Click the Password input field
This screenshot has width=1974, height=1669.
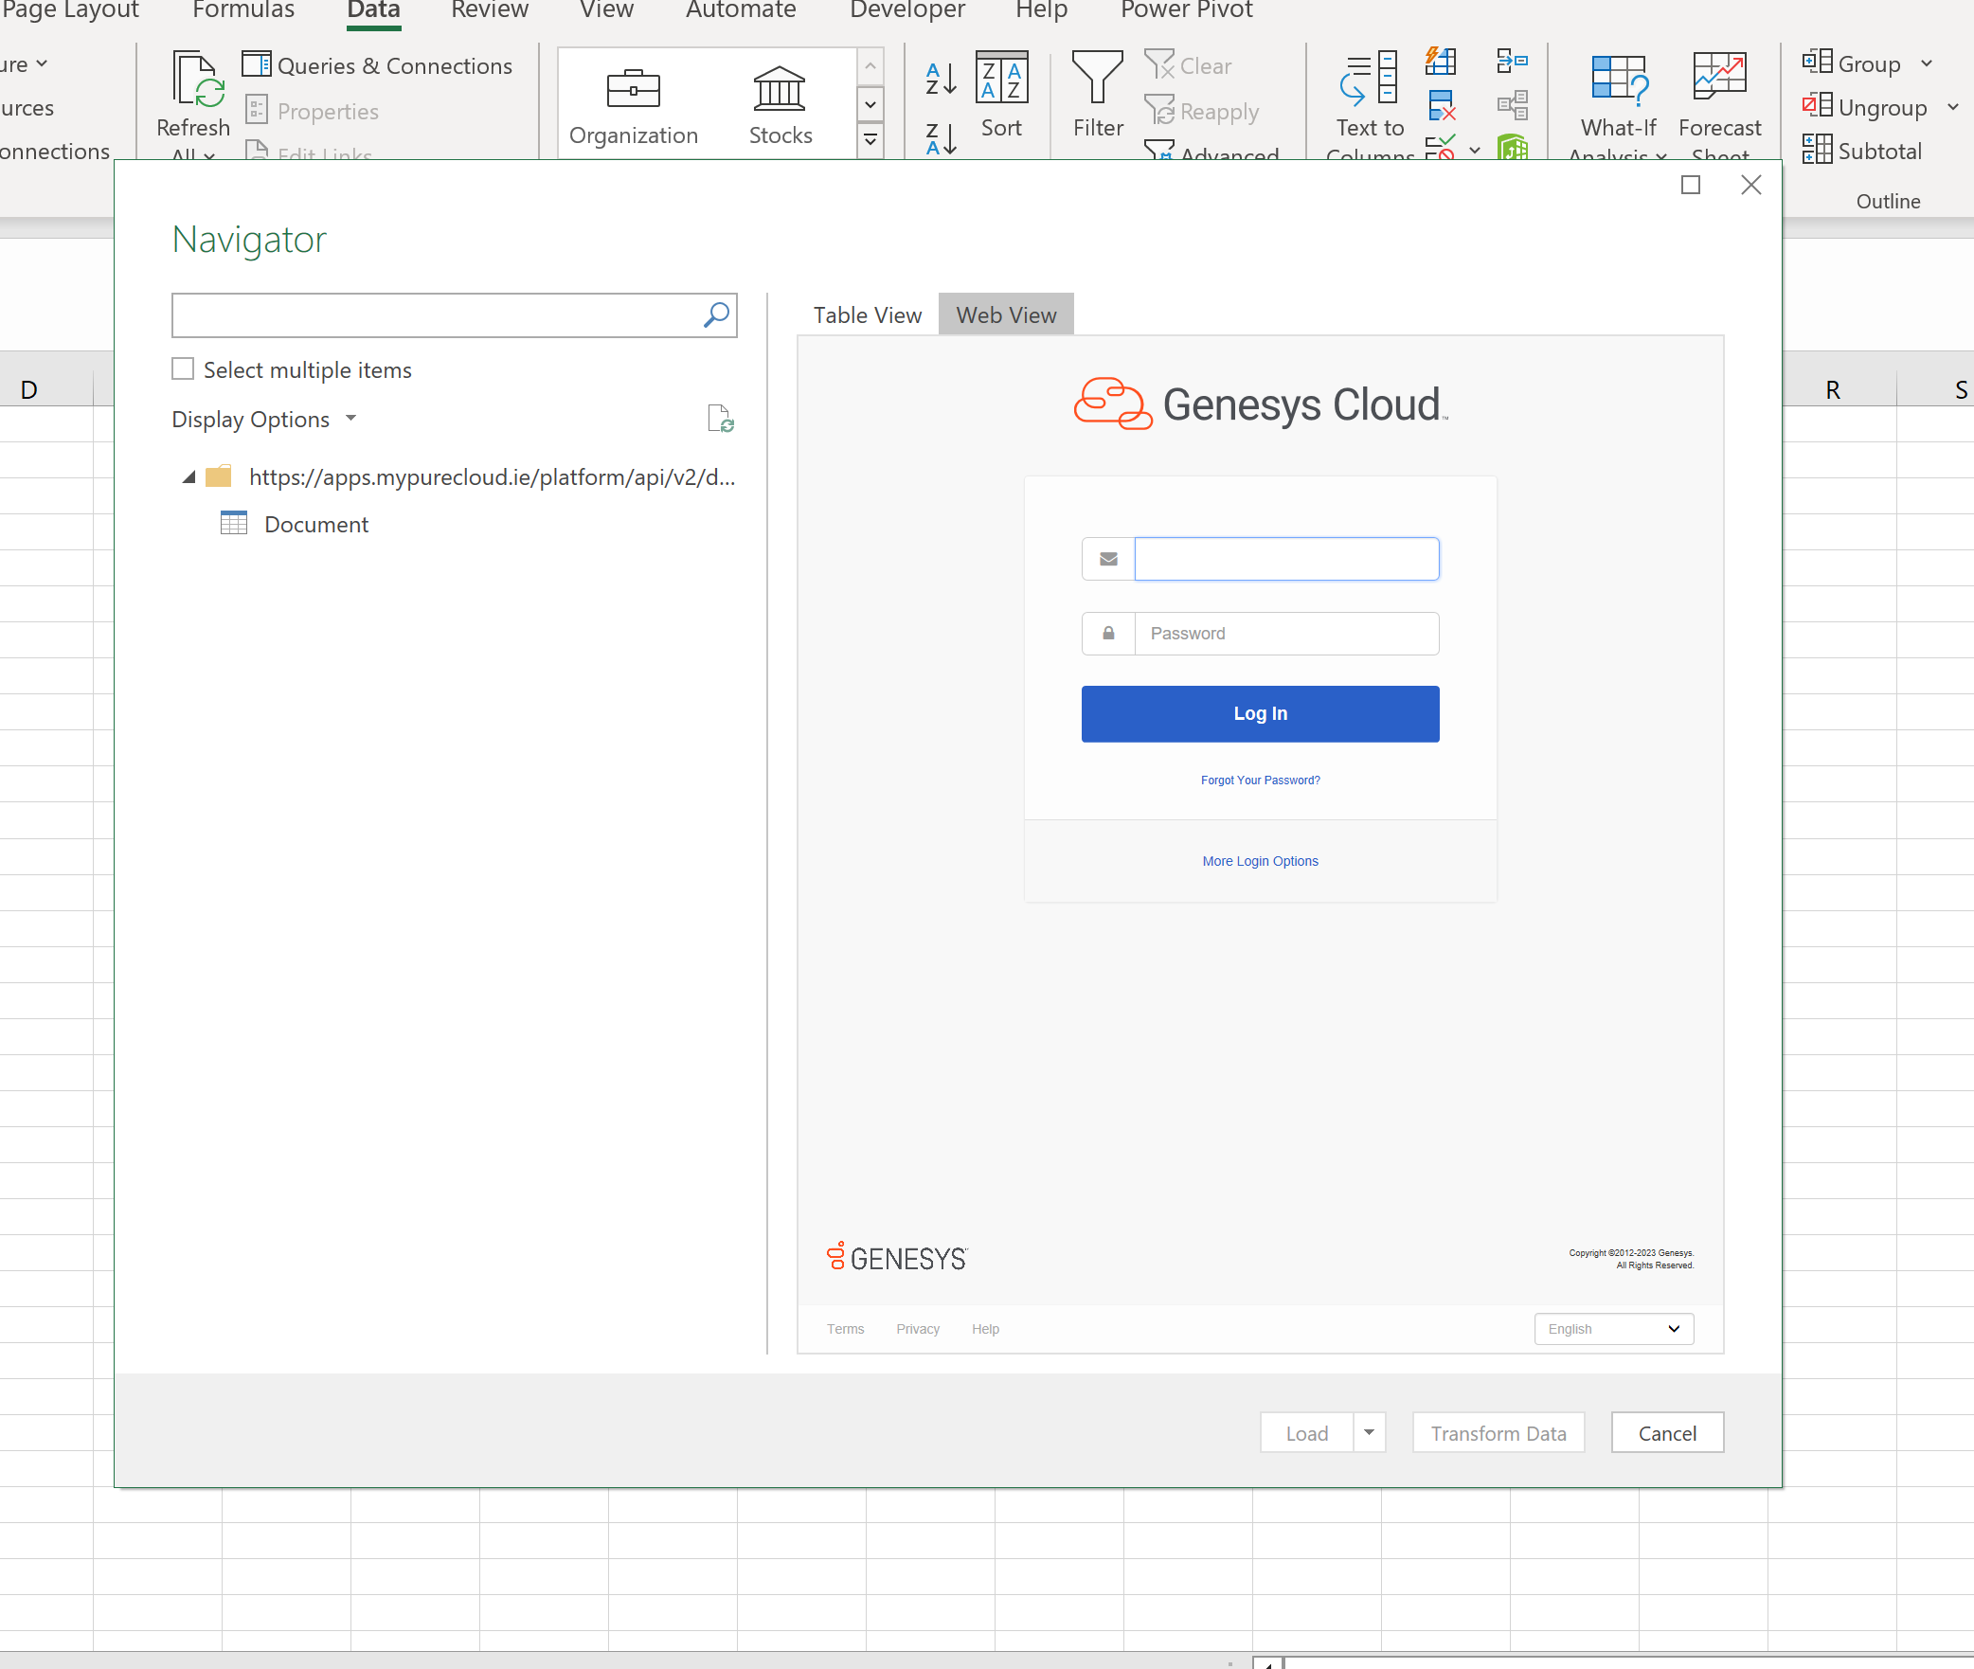[x=1285, y=634]
